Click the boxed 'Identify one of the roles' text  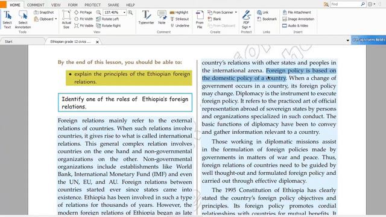click(x=125, y=102)
